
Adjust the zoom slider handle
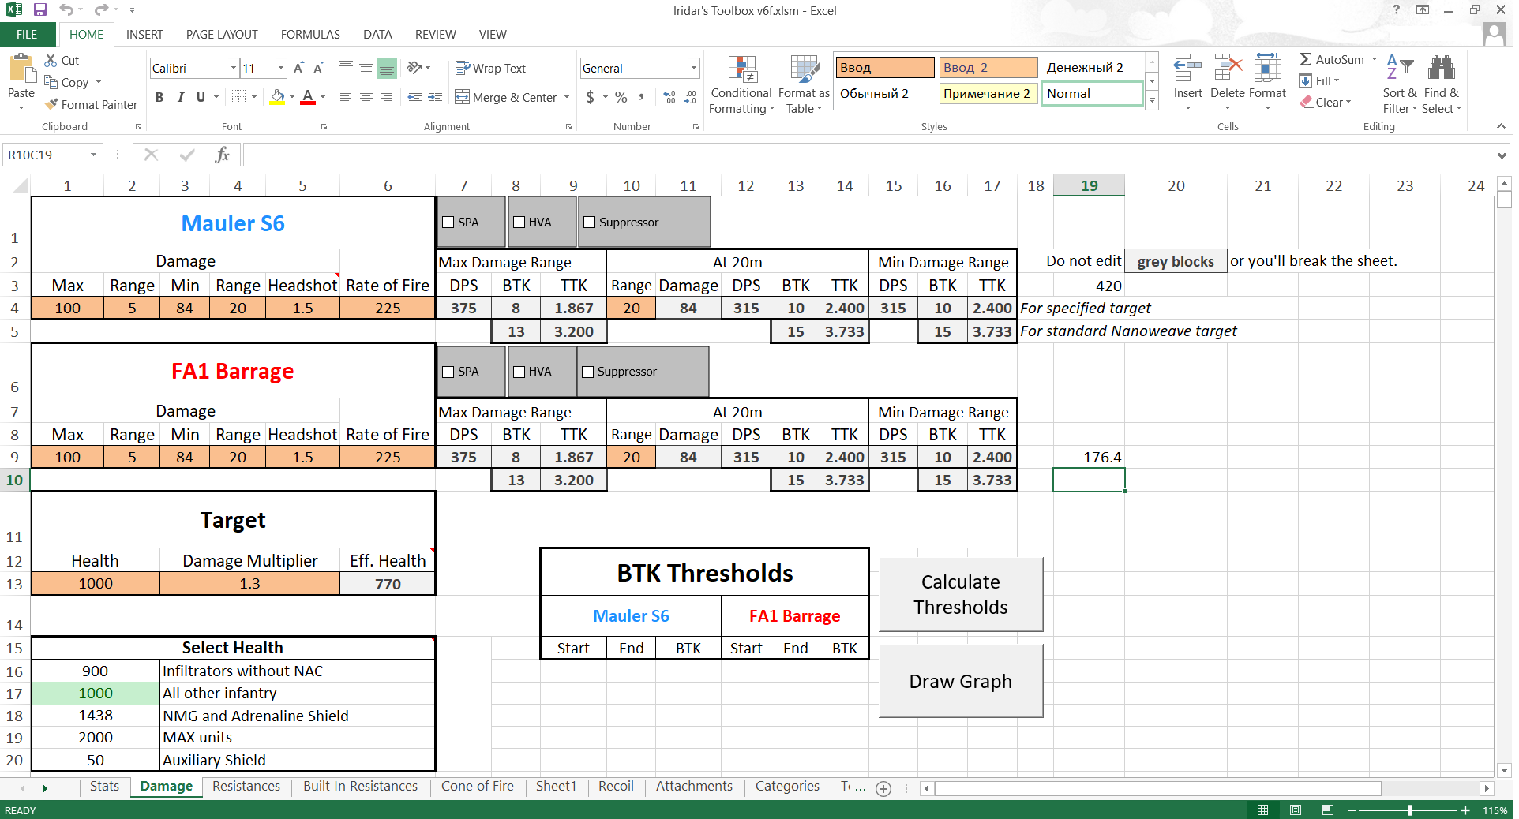coord(1410,810)
